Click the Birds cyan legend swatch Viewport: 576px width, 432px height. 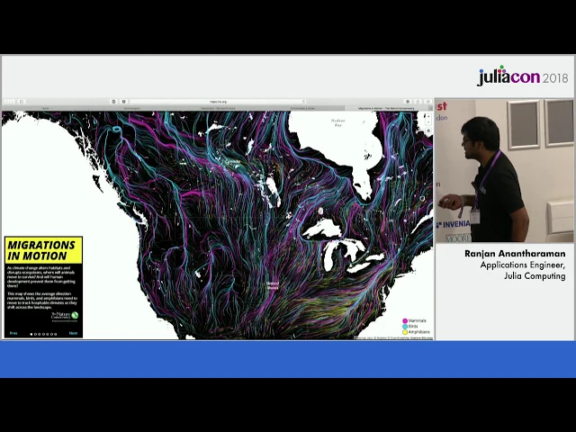(x=405, y=327)
